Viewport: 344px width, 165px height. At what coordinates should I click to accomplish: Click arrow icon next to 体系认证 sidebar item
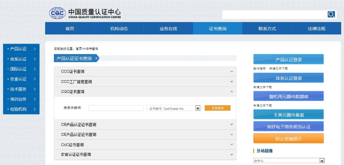tap(35, 59)
